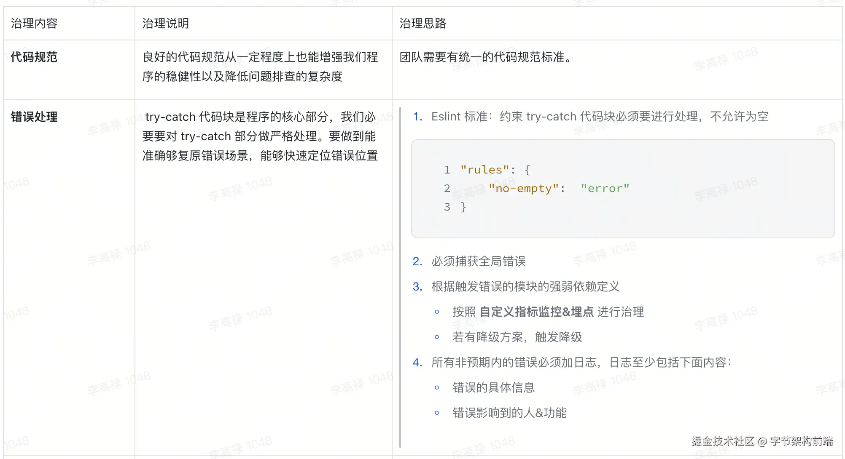Click the 治理思路 column header

point(422,23)
